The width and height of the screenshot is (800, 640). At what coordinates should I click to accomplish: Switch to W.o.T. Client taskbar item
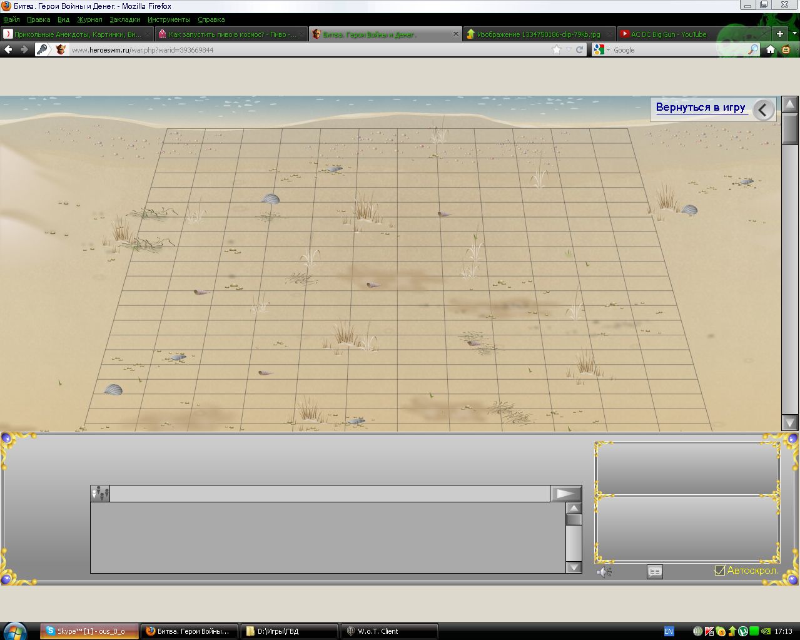click(389, 631)
